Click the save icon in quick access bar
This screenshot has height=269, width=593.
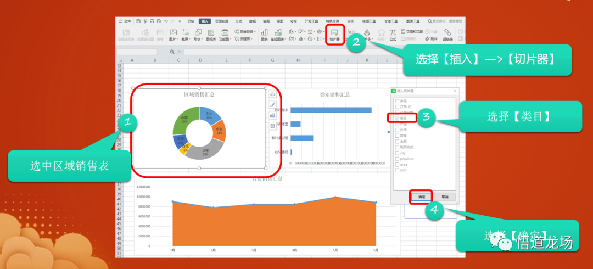(x=138, y=21)
